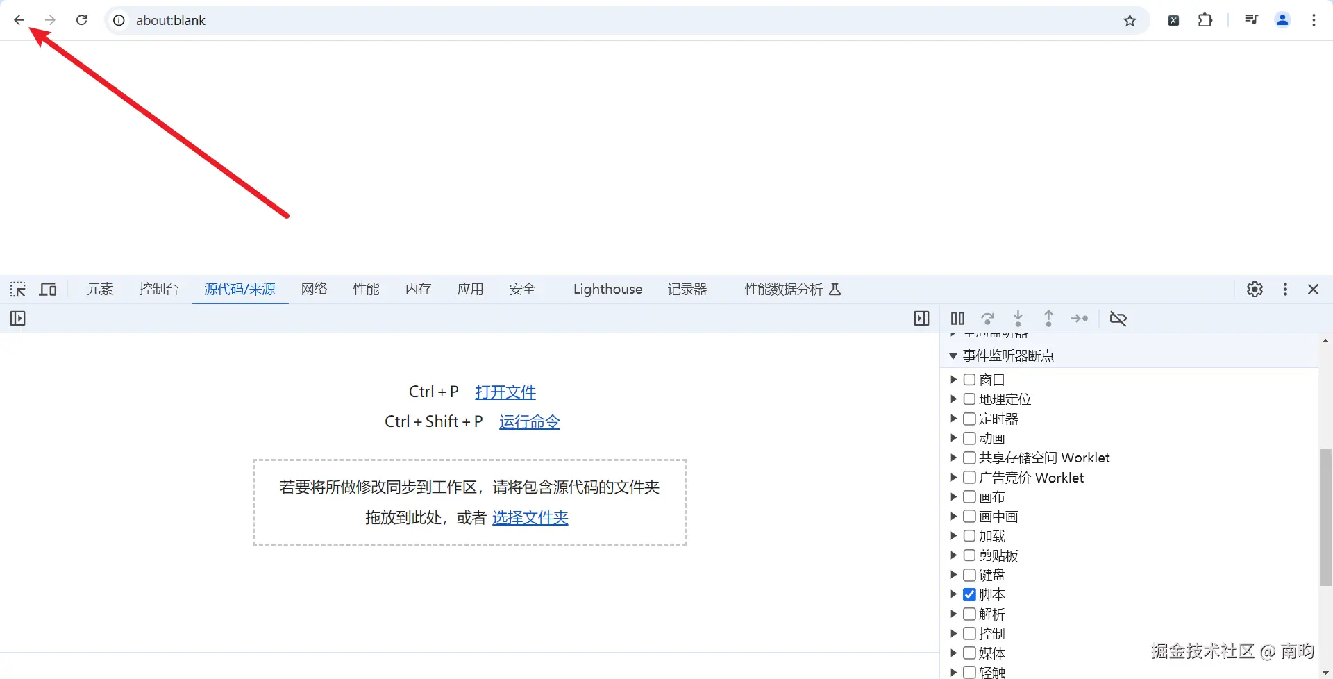
Task: Click the step over next function call icon
Action: click(x=987, y=318)
